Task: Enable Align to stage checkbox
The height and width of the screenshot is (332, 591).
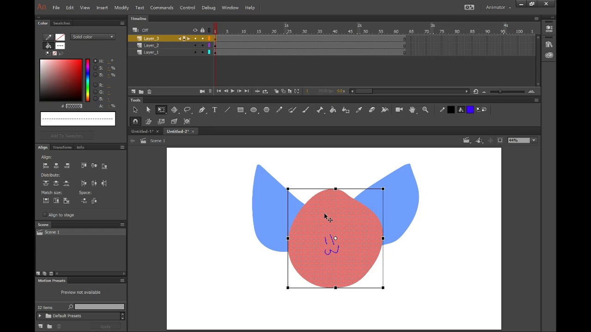Action: (45, 215)
